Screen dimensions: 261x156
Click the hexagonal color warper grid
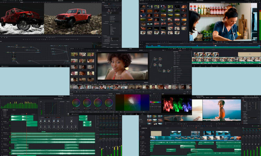click(132, 103)
